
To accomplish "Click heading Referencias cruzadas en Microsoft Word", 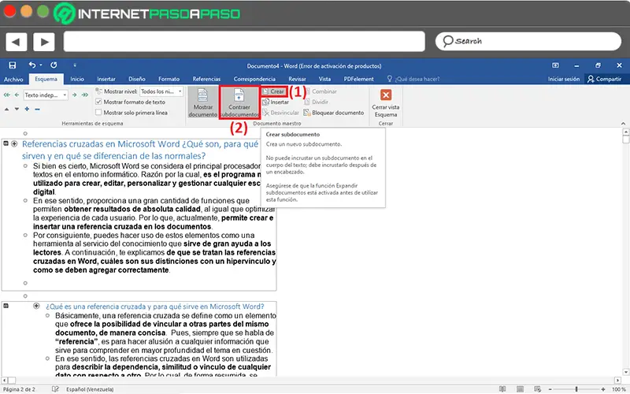I will tap(140, 150).
